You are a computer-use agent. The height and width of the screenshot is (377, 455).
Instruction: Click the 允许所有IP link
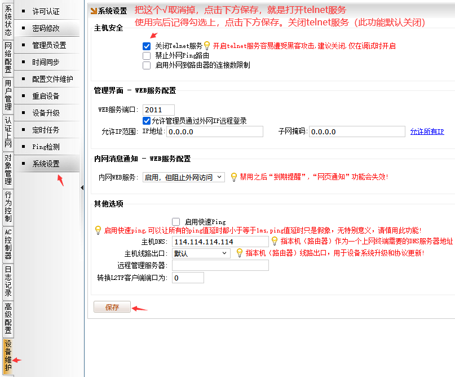[x=427, y=131]
